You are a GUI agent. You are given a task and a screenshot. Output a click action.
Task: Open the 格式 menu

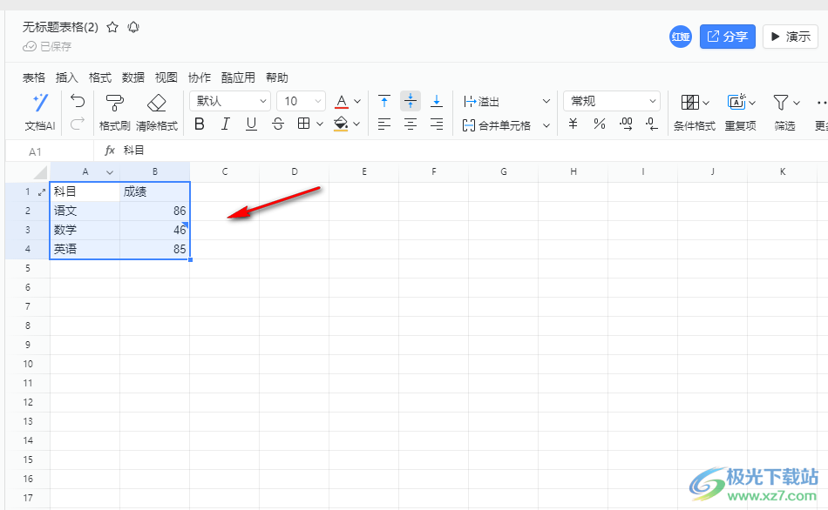pyautogui.click(x=100, y=77)
